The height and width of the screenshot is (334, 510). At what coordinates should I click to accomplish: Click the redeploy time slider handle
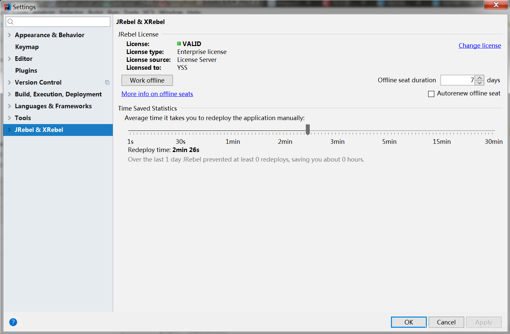click(x=308, y=130)
